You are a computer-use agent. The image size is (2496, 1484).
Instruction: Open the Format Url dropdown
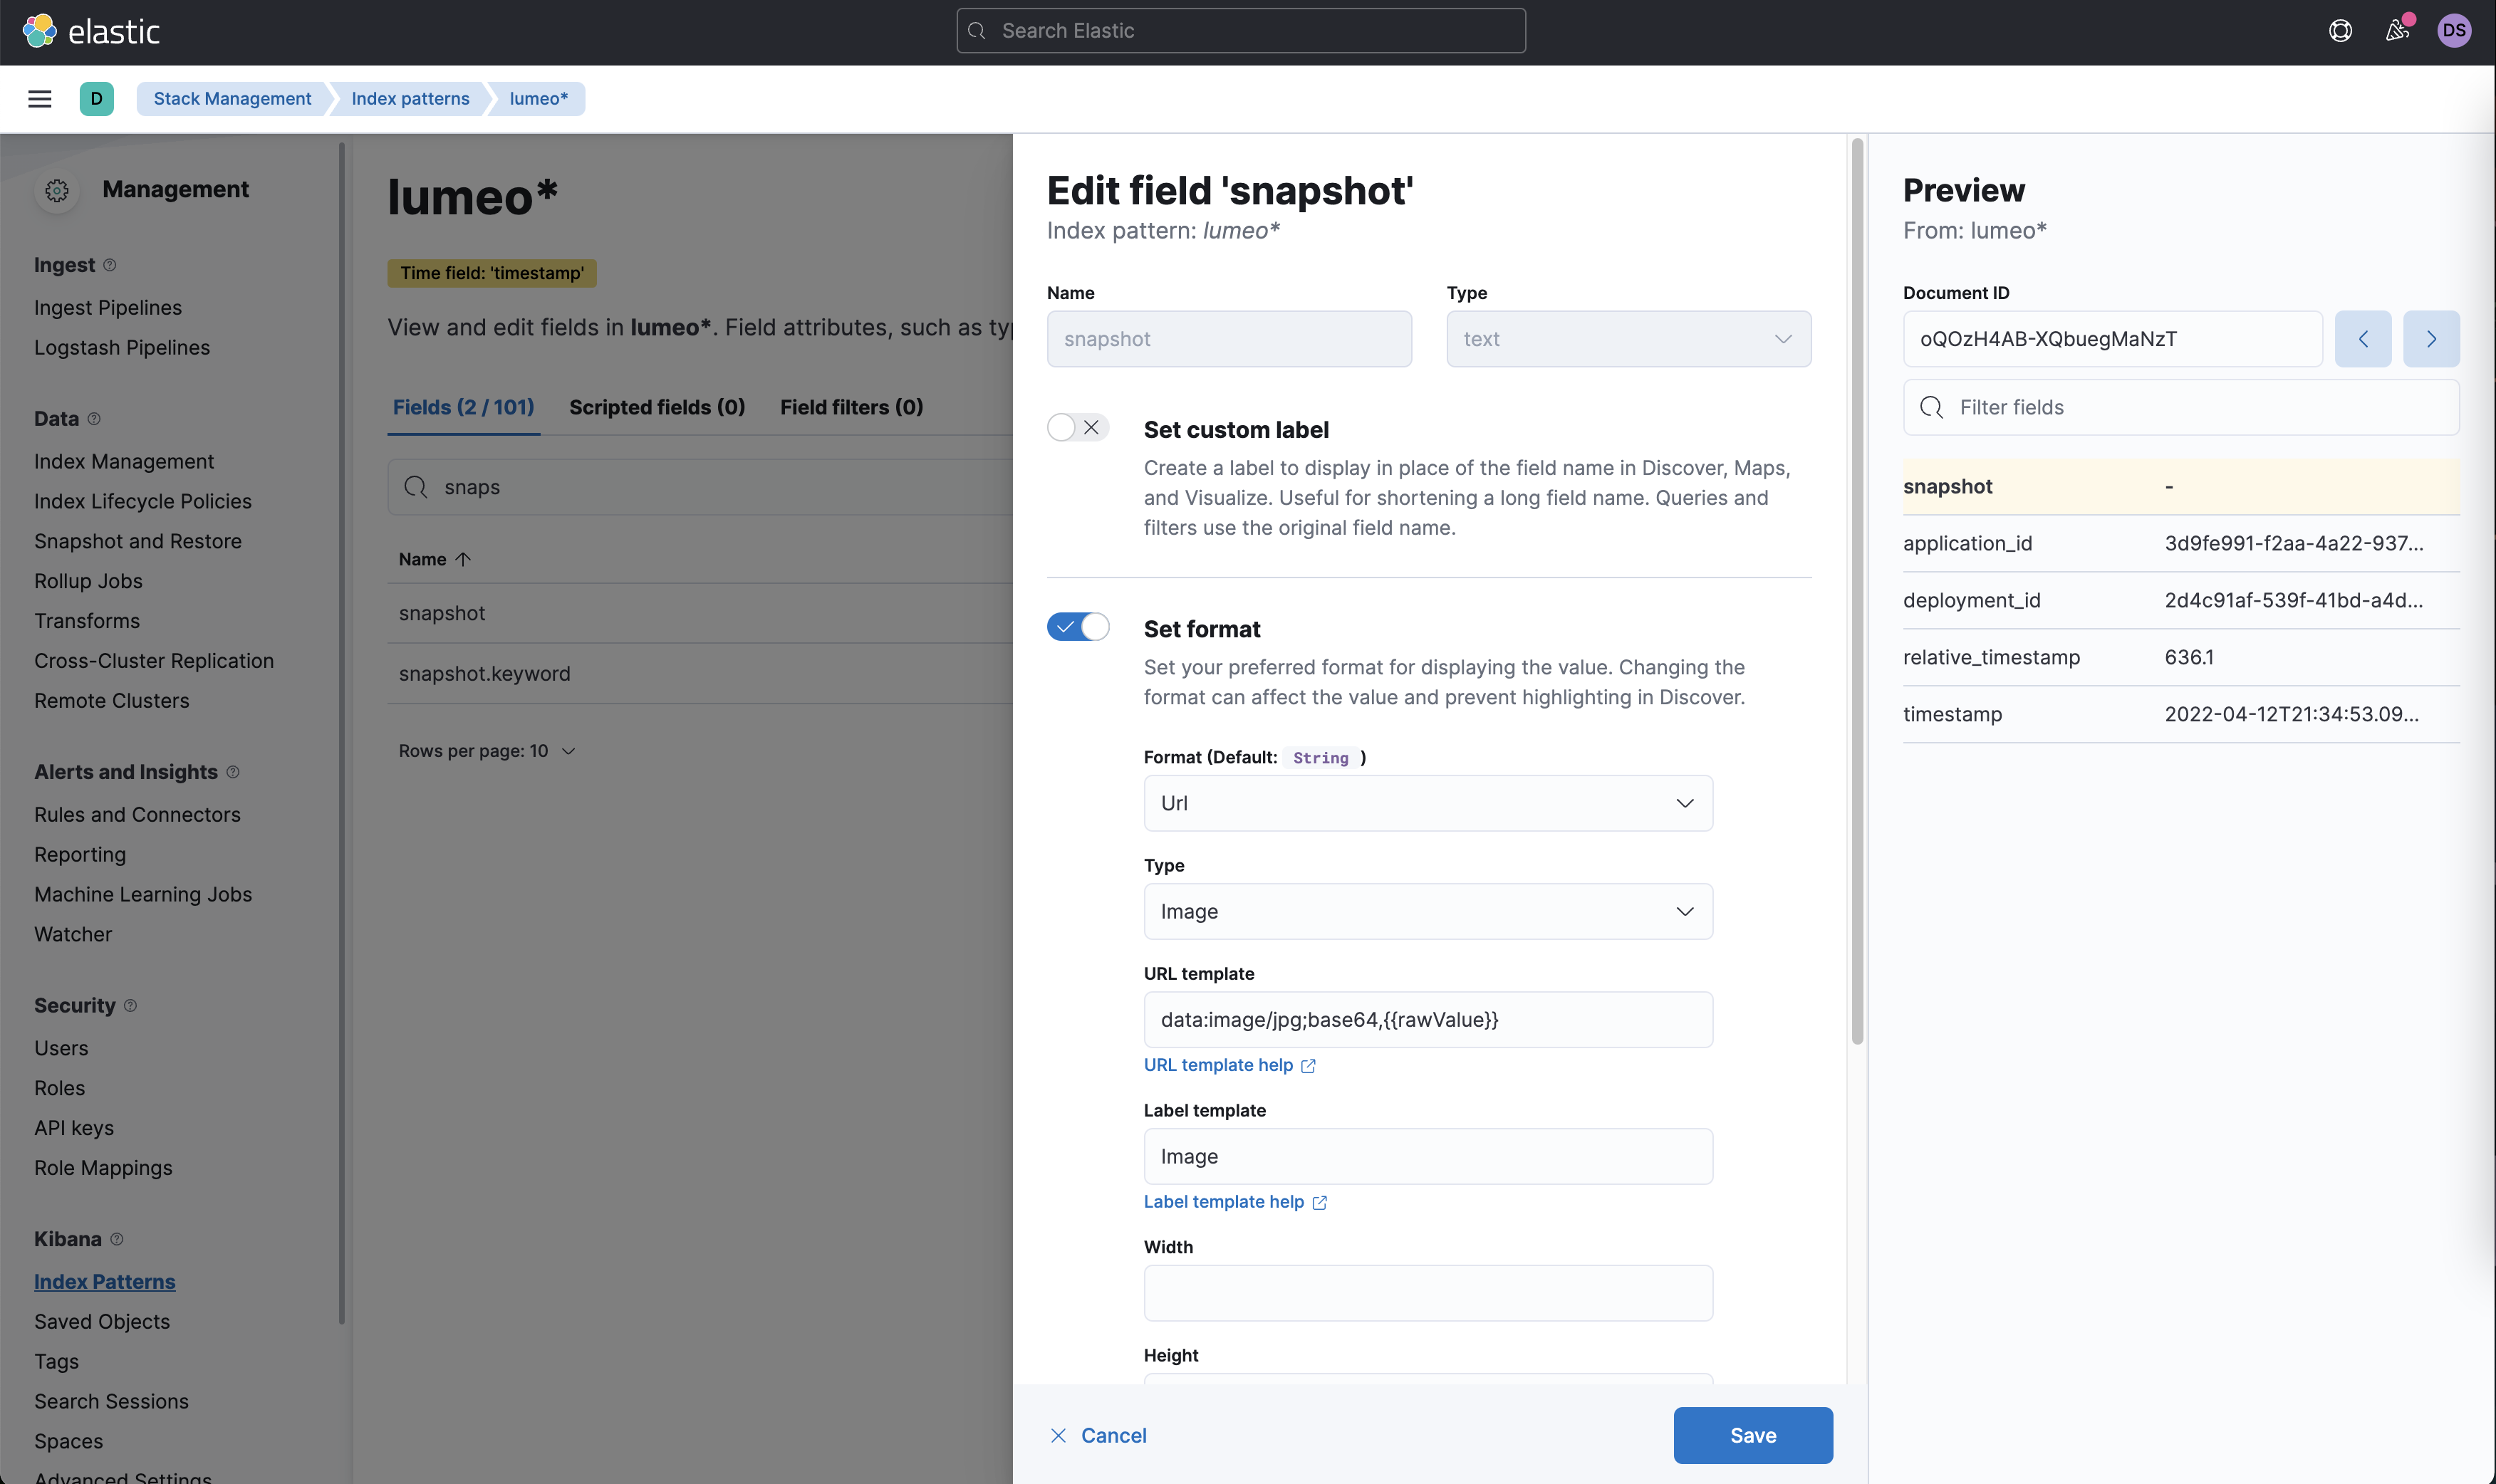pyautogui.click(x=1427, y=803)
